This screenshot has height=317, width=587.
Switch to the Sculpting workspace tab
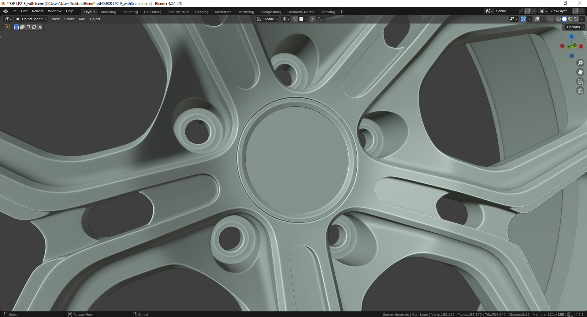130,12
